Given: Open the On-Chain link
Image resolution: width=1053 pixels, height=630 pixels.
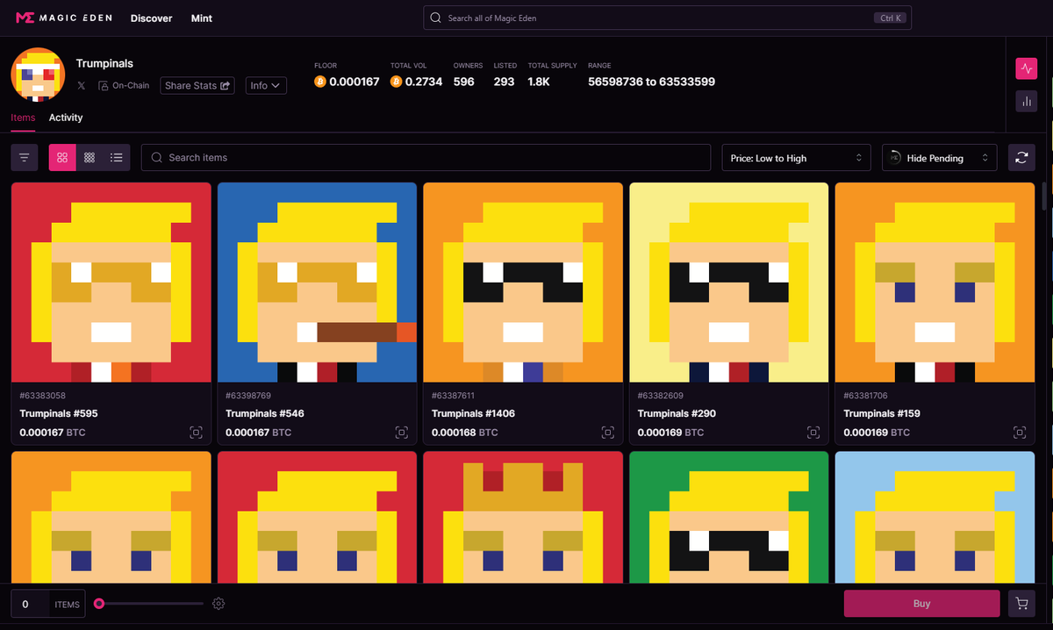Looking at the screenshot, I should [124, 85].
